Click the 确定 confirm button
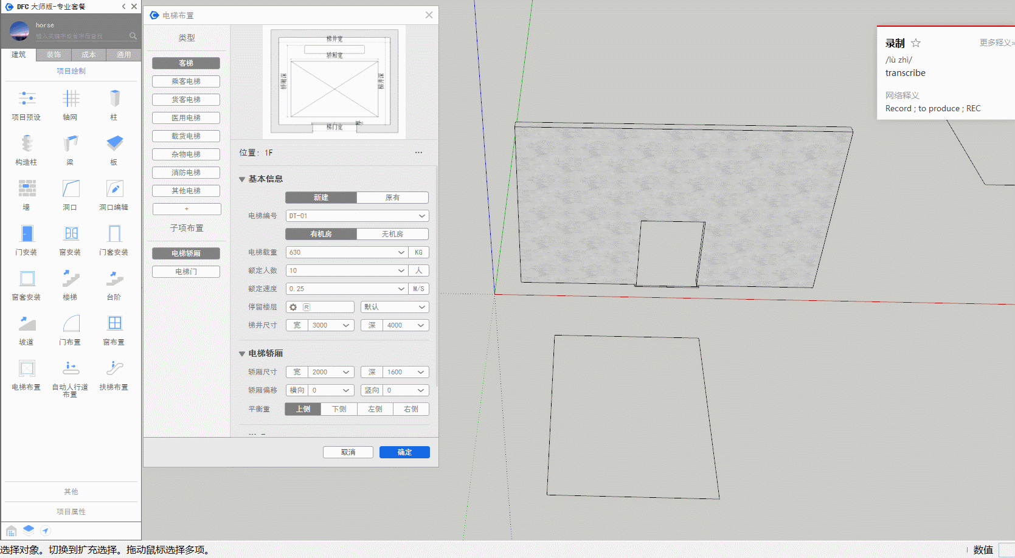The image size is (1015, 558). [x=404, y=452]
